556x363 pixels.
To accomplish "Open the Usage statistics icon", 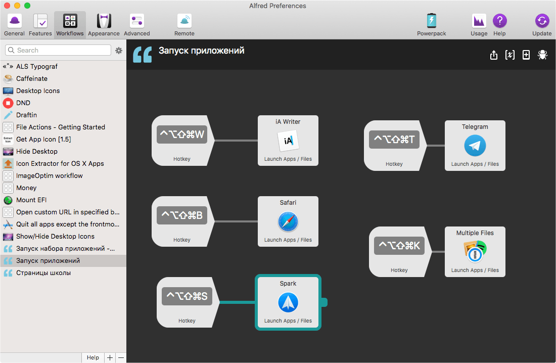I will pyautogui.click(x=479, y=21).
